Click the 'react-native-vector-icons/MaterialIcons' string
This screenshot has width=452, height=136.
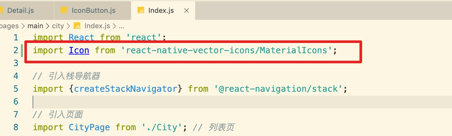[x=227, y=50]
